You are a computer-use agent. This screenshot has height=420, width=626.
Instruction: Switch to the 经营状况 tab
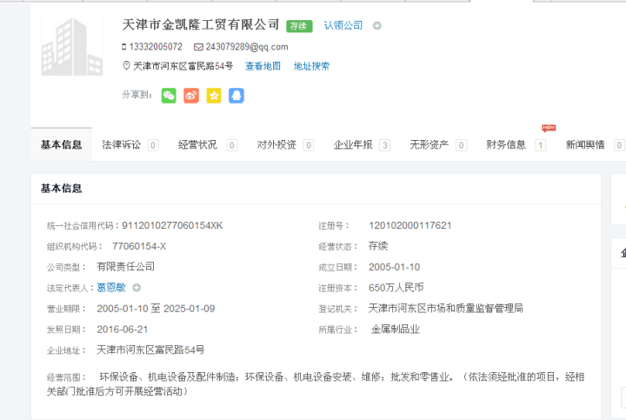[197, 145]
